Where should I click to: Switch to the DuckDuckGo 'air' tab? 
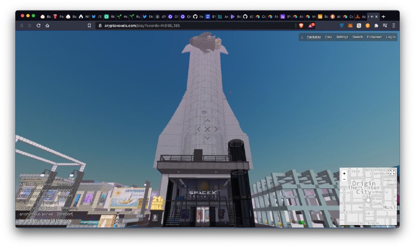336,17
